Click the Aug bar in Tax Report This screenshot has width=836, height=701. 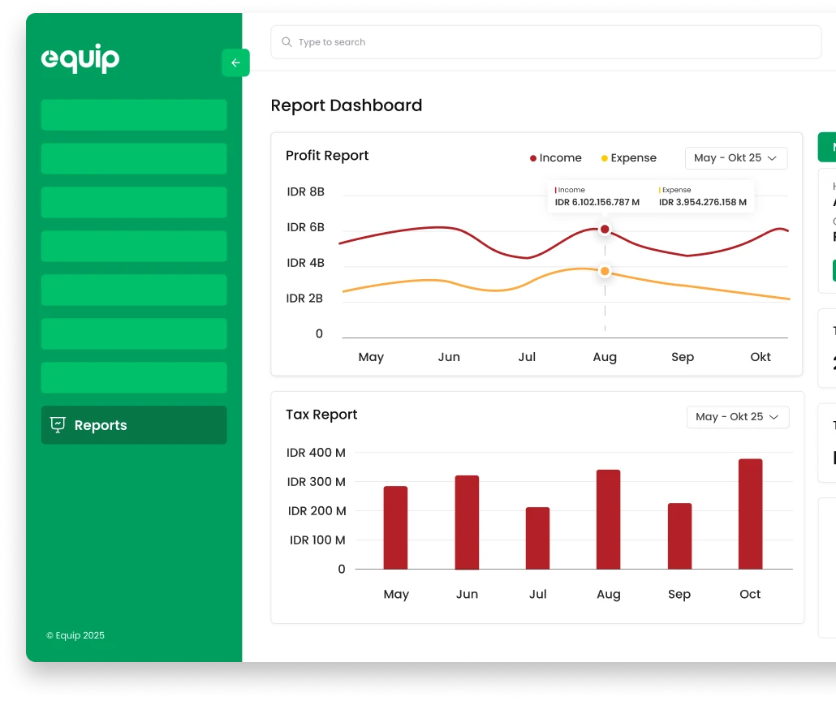(x=608, y=519)
